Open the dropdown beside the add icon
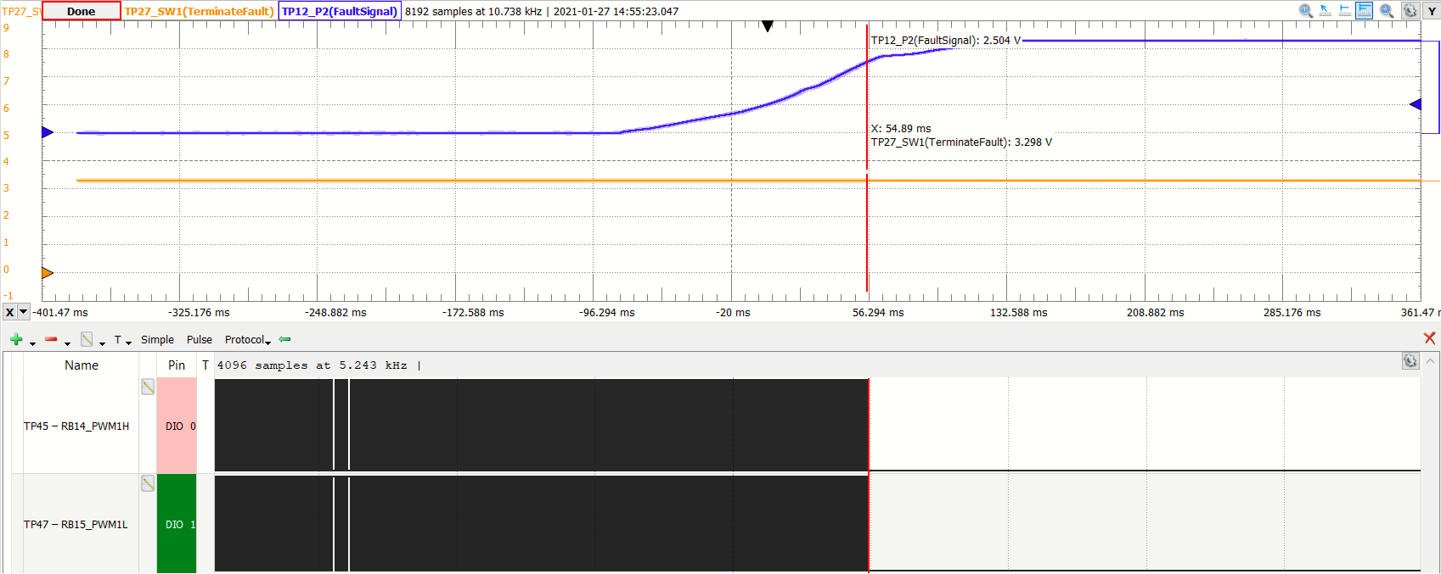Image resolution: width=1441 pixels, height=574 pixels. [32, 343]
